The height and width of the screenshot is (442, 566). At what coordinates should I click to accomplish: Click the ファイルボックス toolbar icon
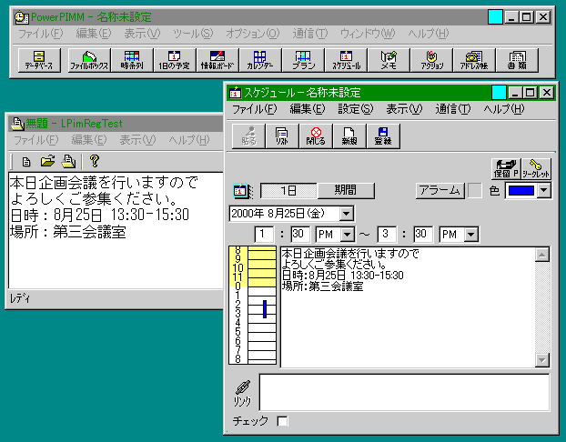(x=88, y=60)
